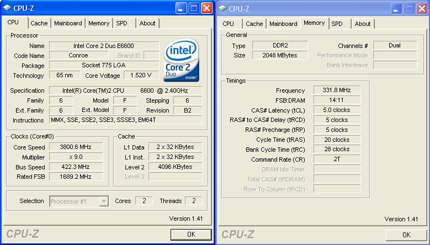Click the RAS# Precharge value 5 clocks
The width and height of the screenshot is (430, 245).
point(337,130)
